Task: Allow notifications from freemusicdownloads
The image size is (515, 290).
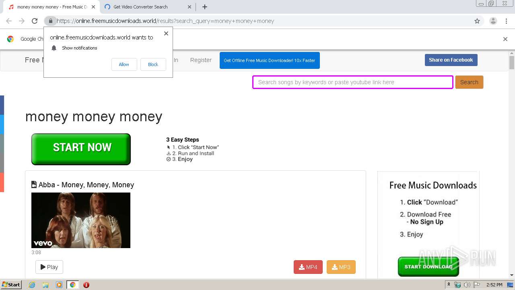Action: coord(124,64)
